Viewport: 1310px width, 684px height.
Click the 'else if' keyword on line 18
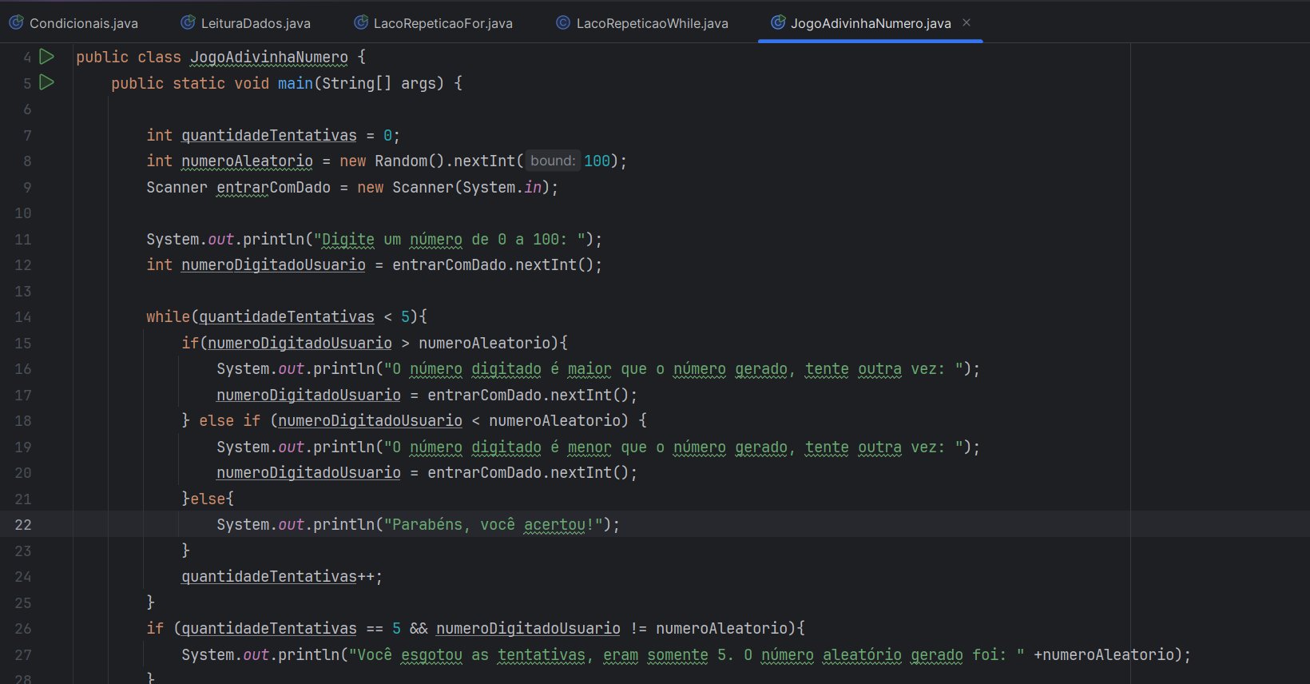(x=229, y=421)
